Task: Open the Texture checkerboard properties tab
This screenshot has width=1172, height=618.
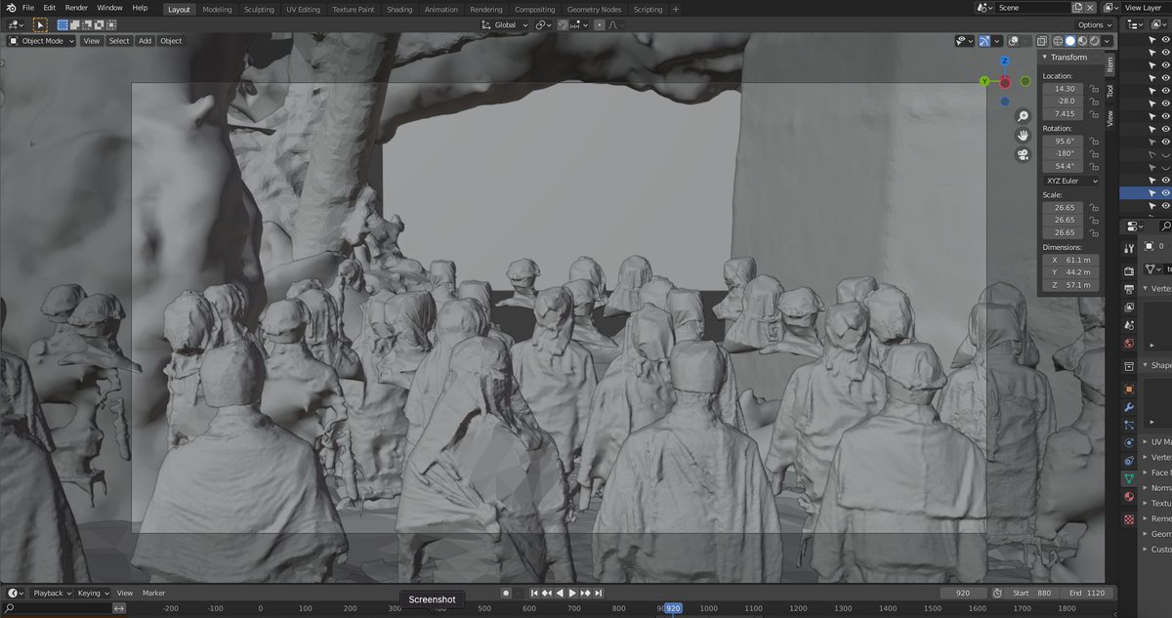Action: click(x=1129, y=519)
